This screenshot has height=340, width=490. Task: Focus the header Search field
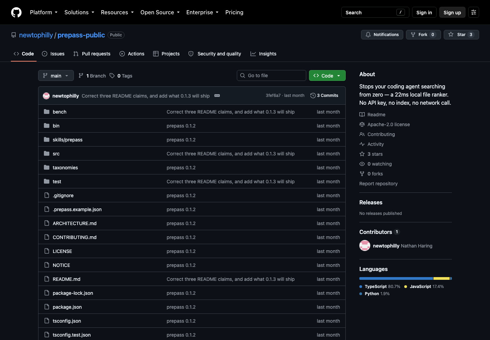pos(375,12)
